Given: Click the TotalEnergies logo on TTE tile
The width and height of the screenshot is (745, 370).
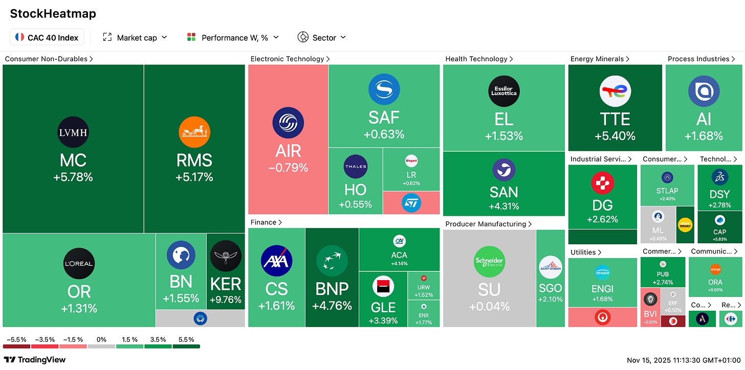Looking at the screenshot, I should click(x=615, y=91).
